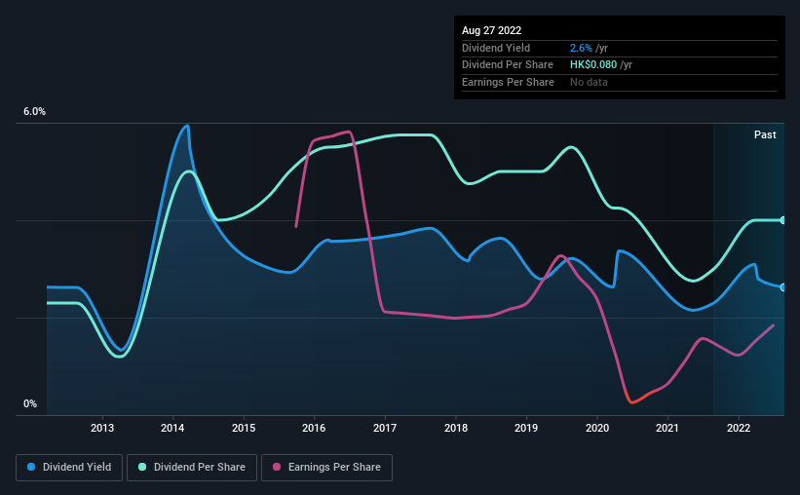Image resolution: width=800 pixels, height=495 pixels.
Task: Click the 6.0% y-axis label
Action: coord(34,111)
